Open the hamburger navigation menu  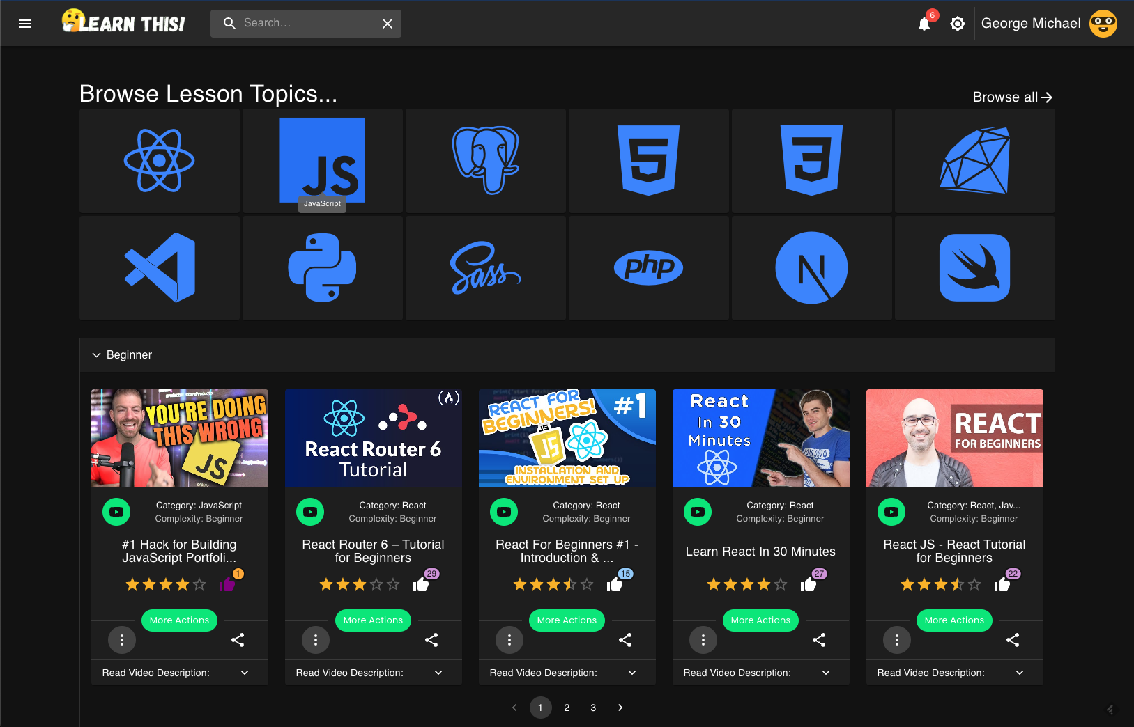[25, 24]
